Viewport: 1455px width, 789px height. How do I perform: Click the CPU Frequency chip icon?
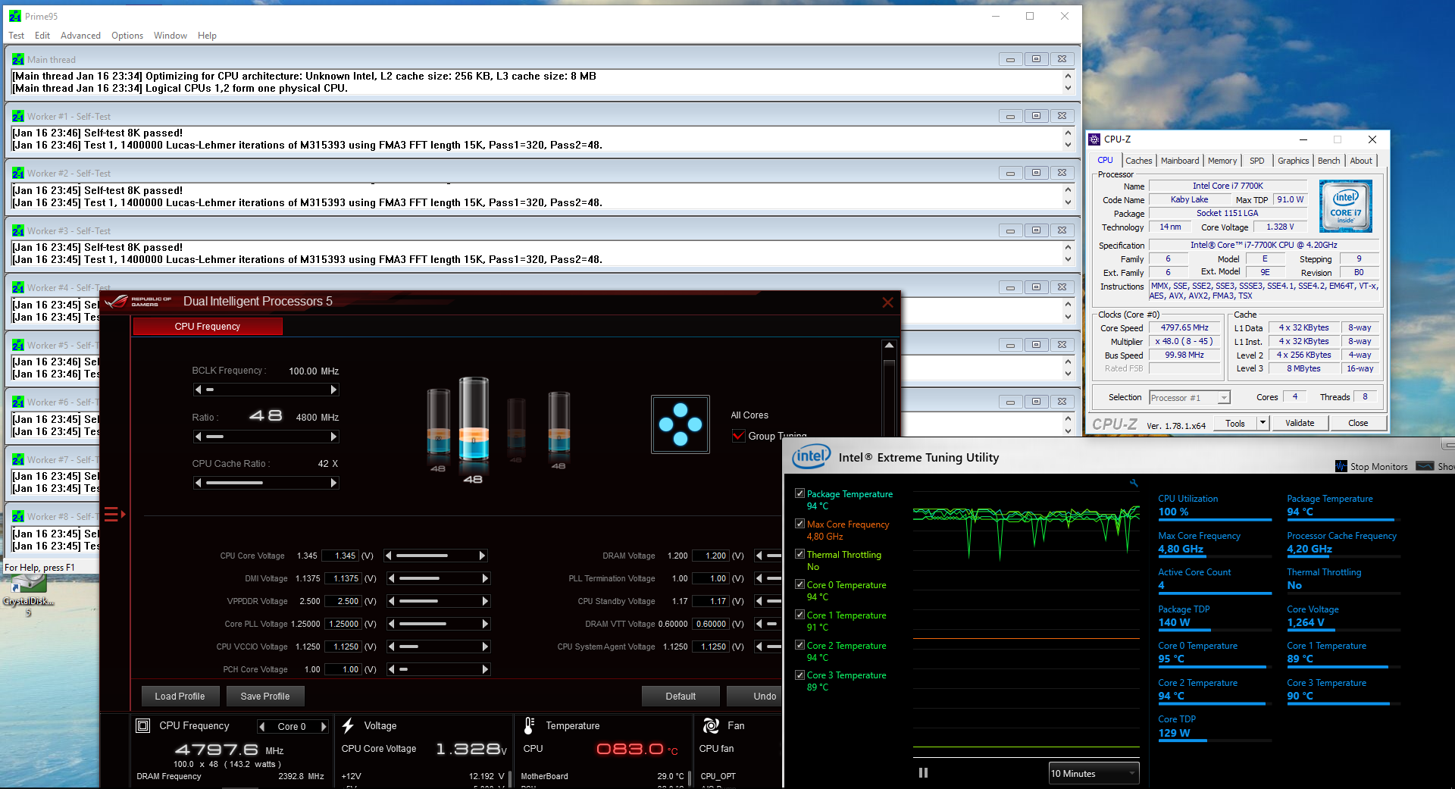coord(143,725)
